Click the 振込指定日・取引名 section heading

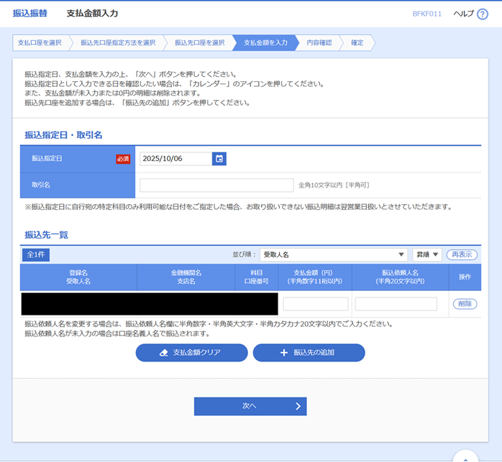[63, 135]
